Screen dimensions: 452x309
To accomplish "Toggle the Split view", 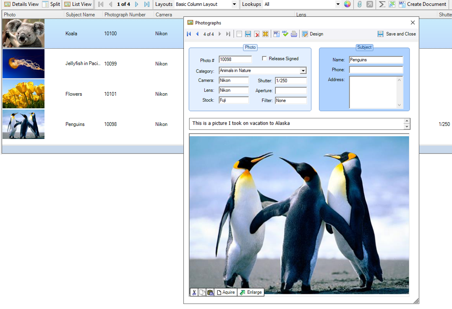I will point(51,4).
